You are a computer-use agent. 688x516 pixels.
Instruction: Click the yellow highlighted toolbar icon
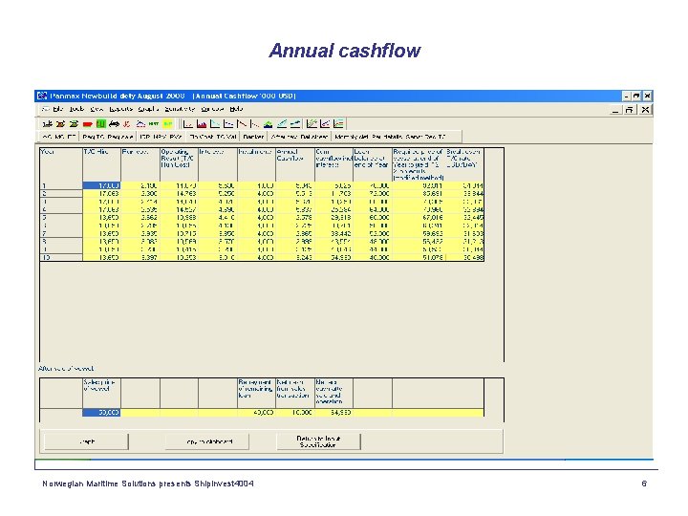[167, 124]
